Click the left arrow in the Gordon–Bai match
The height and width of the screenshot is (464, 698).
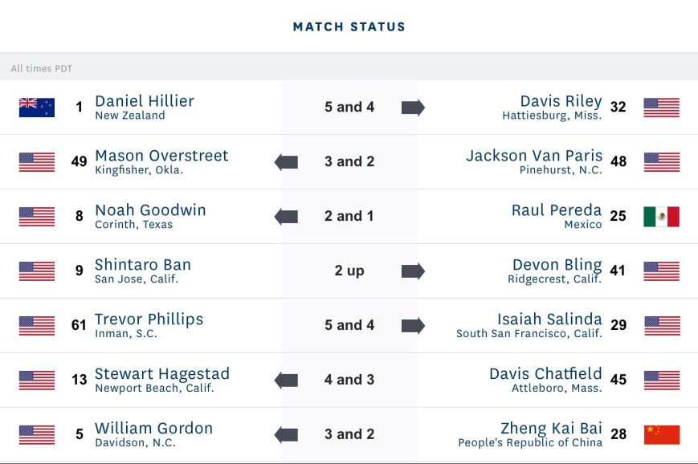point(286,435)
